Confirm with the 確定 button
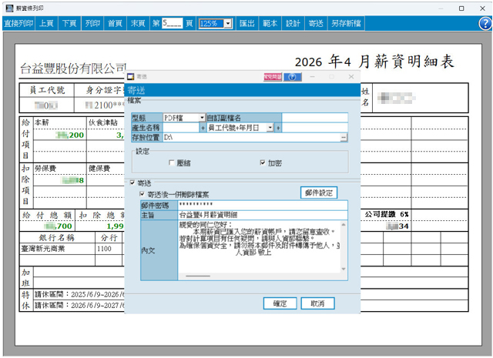The width and height of the screenshot is (493, 358). 280,303
